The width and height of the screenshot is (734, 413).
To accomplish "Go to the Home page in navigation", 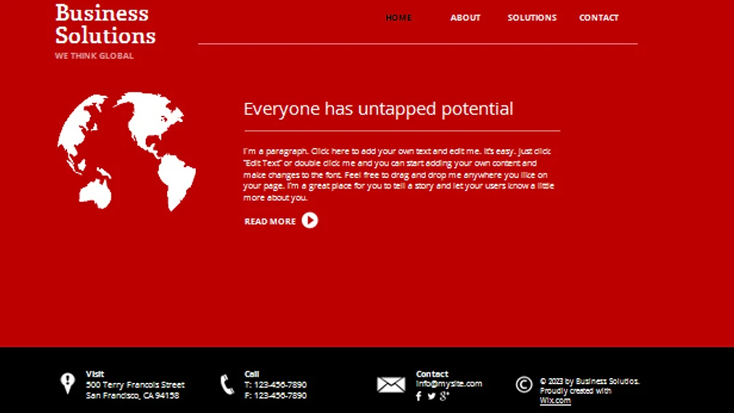I will (x=398, y=18).
